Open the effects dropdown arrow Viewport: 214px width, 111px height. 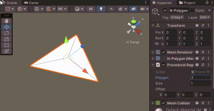(126, 9)
